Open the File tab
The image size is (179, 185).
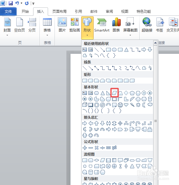pos(8,11)
